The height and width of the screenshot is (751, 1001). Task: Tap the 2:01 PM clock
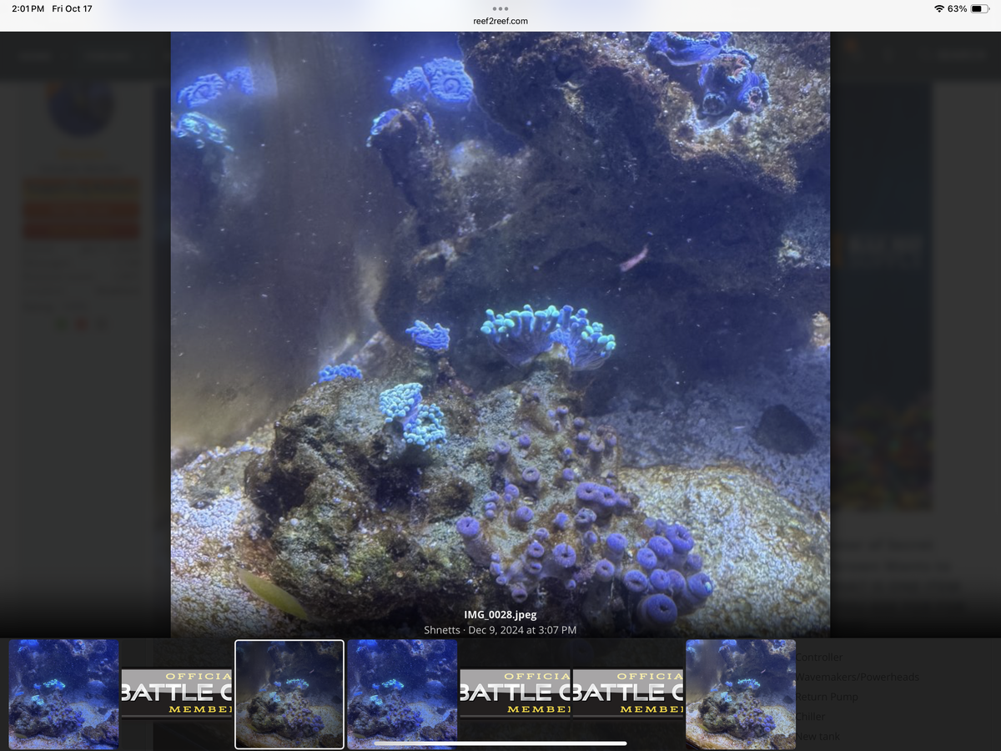click(x=28, y=8)
